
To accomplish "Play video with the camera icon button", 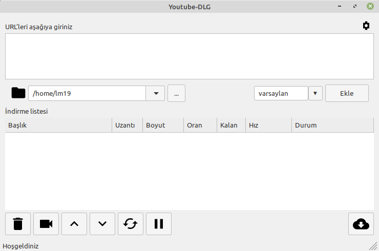I will point(46,224).
